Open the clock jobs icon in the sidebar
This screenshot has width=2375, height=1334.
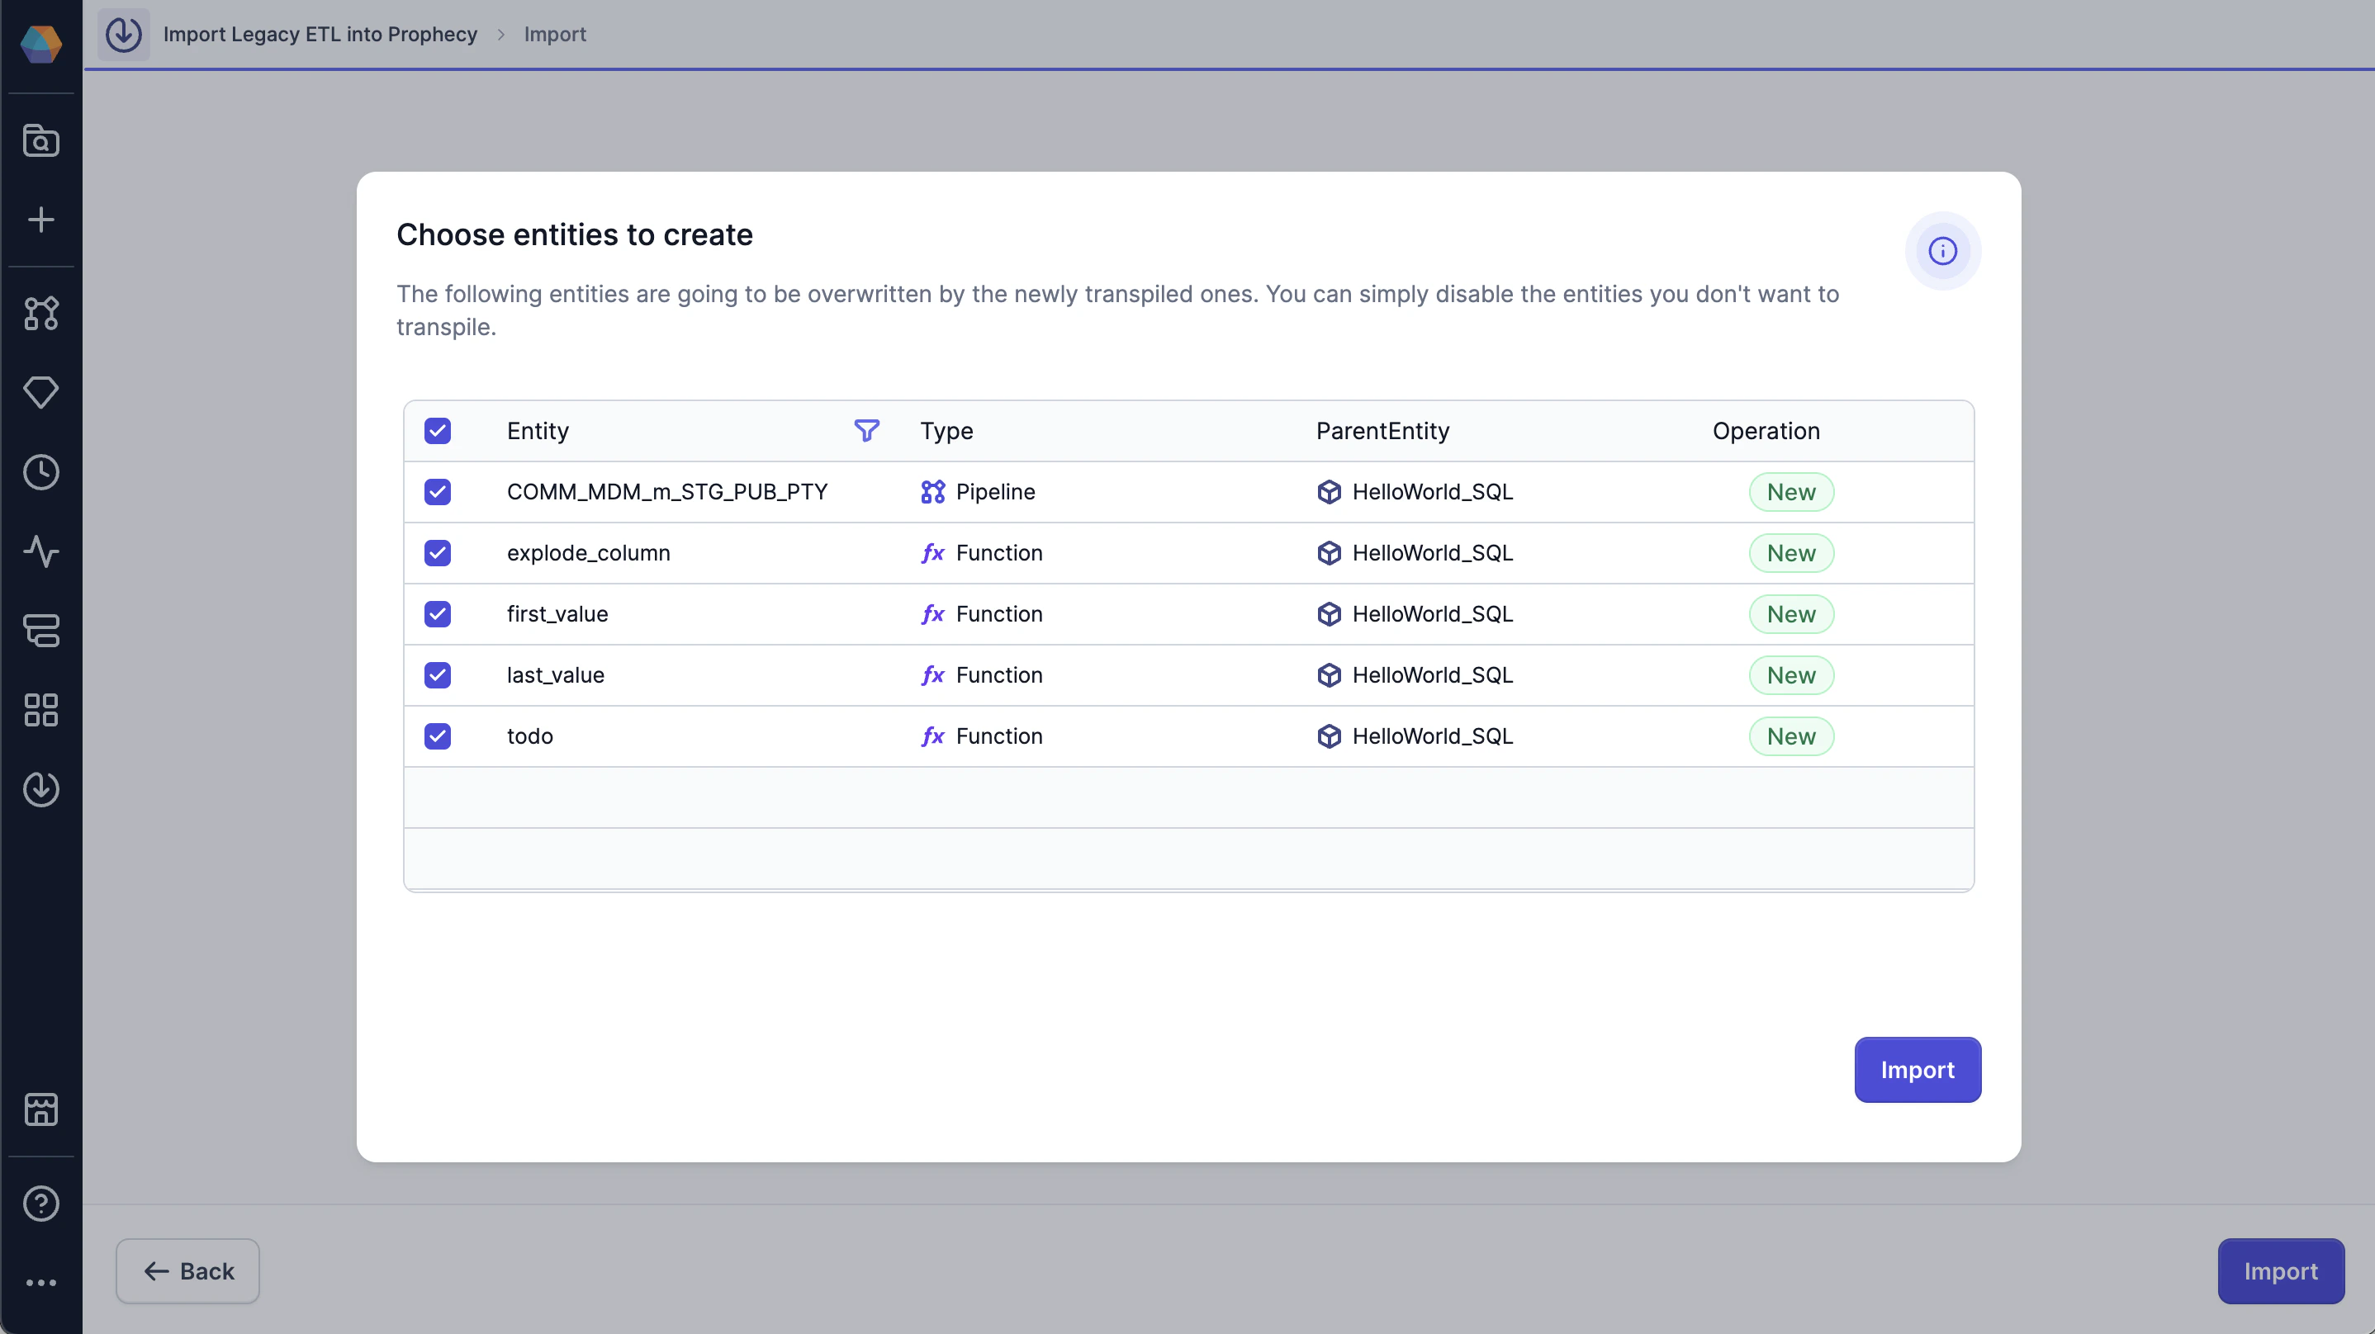(x=40, y=472)
